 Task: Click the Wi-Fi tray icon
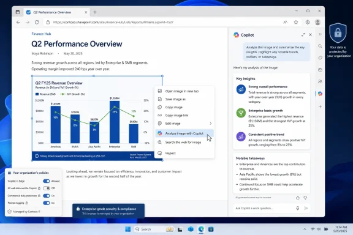coord(313,229)
